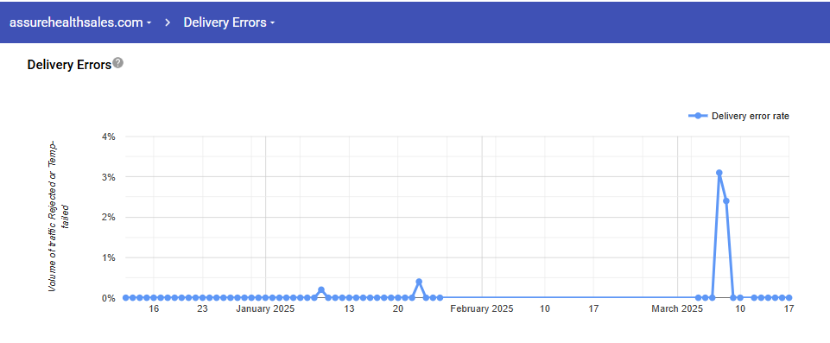Click the February 2025 axis label

click(x=482, y=309)
